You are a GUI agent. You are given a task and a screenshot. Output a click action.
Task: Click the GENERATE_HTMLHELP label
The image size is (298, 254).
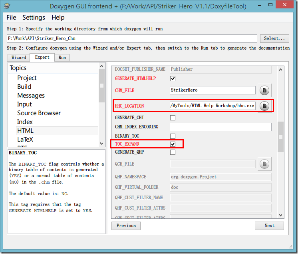(135, 78)
